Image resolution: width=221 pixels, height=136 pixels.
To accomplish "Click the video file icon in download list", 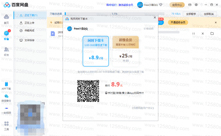I will point(53,34).
